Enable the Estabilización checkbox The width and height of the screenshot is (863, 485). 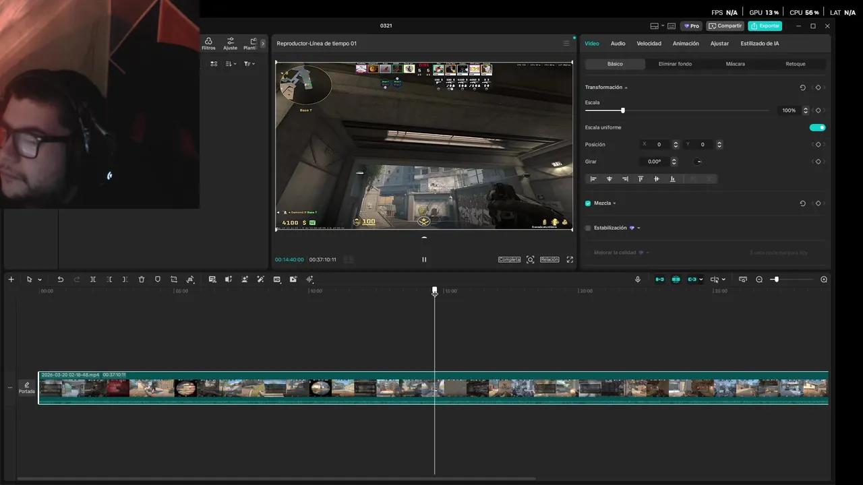[x=588, y=228]
